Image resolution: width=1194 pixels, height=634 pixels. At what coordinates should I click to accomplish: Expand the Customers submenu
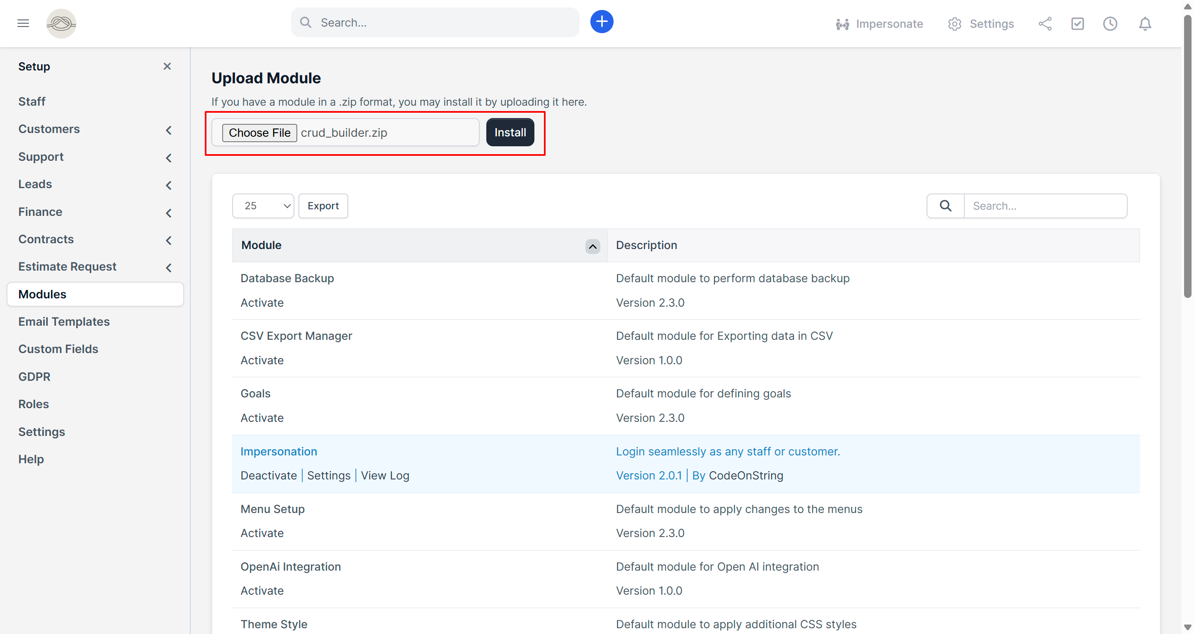tap(169, 130)
